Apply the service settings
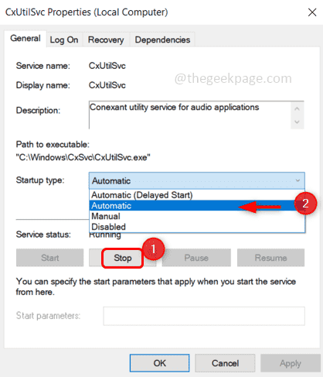323x377 pixels. tap(291, 363)
